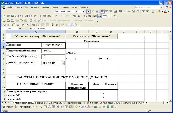Sort ascending A to Я
The height and width of the screenshot is (113, 173).
[x=85, y=16]
